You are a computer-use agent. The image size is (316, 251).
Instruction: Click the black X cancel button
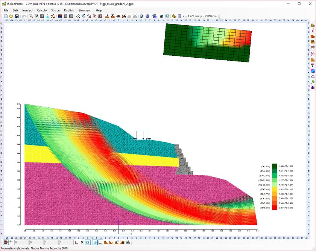pos(82,242)
